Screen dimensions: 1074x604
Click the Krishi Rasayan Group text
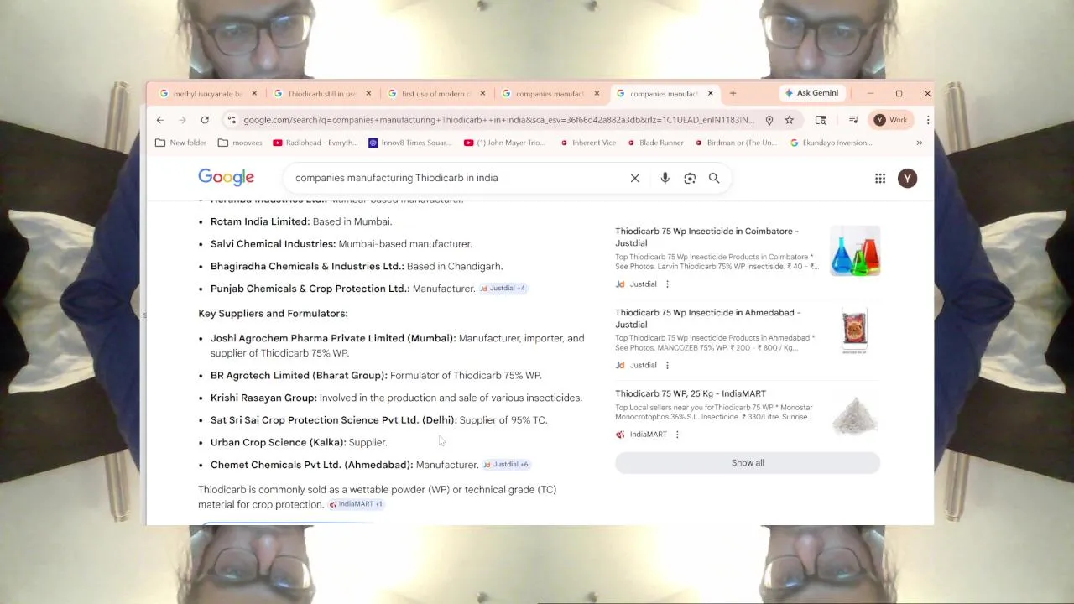coord(263,398)
